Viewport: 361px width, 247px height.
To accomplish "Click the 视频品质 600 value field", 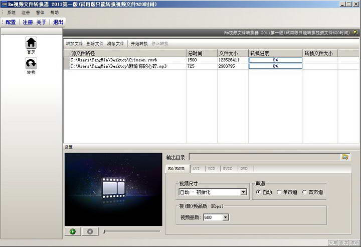I will pos(213,217).
